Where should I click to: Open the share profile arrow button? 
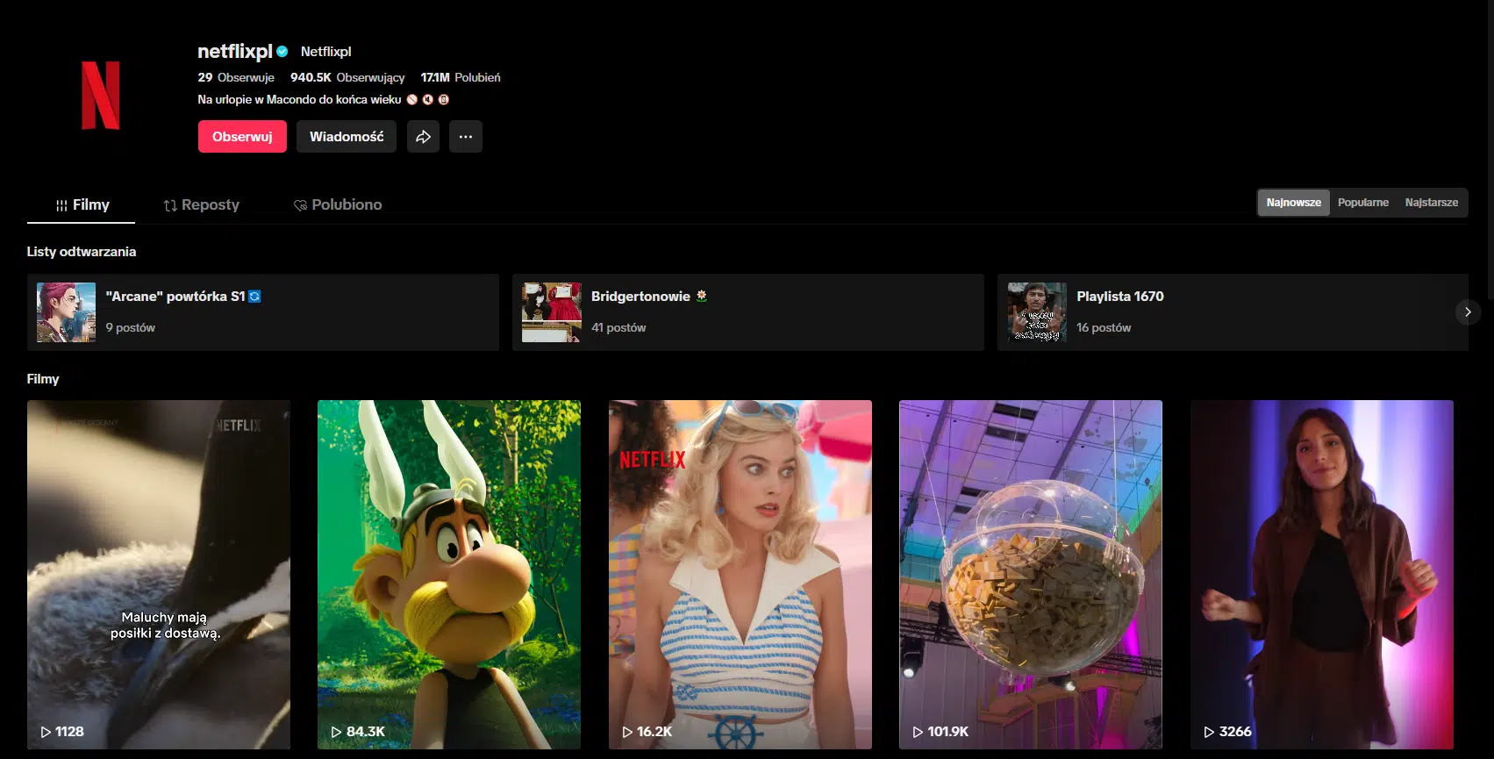point(423,137)
